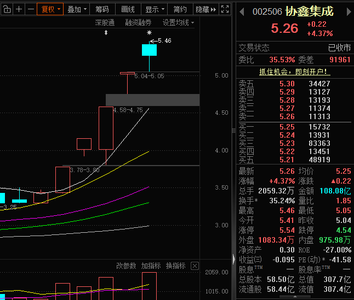Click the lock icon in chart toolbar
Screen dimensions: 354x300
click(7, 9)
